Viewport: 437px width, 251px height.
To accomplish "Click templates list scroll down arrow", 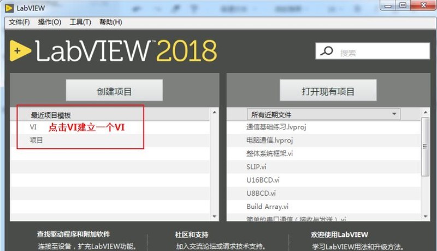I will pyautogui.click(x=214, y=217).
